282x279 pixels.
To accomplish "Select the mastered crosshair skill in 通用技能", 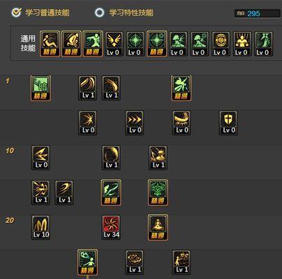I will (x=156, y=44).
